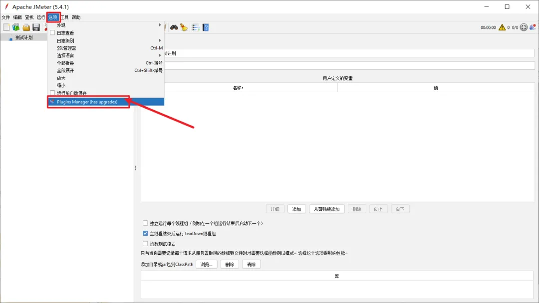Click the Plugins Manager icon in the toolbar's right corner

pos(533,27)
